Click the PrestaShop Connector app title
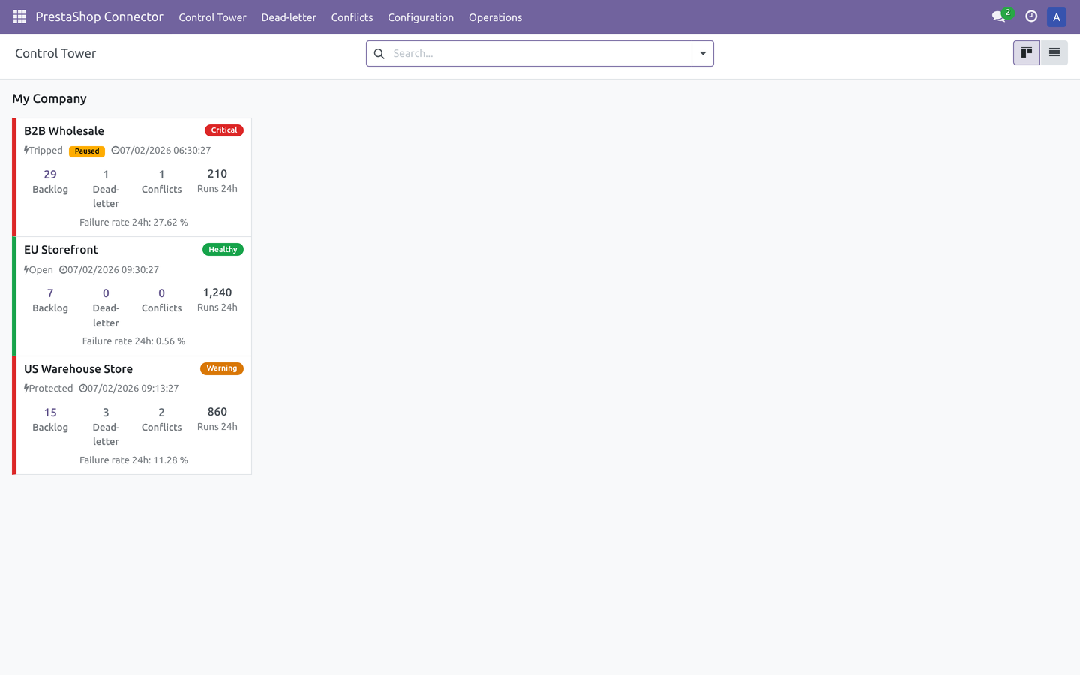Image resolution: width=1080 pixels, height=675 pixels. point(99,16)
